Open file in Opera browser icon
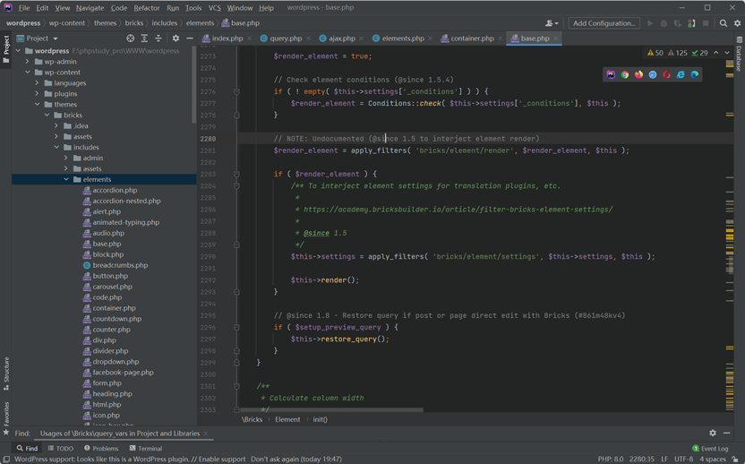745x464 pixels. pyautogui.click(x=666, y=74)
